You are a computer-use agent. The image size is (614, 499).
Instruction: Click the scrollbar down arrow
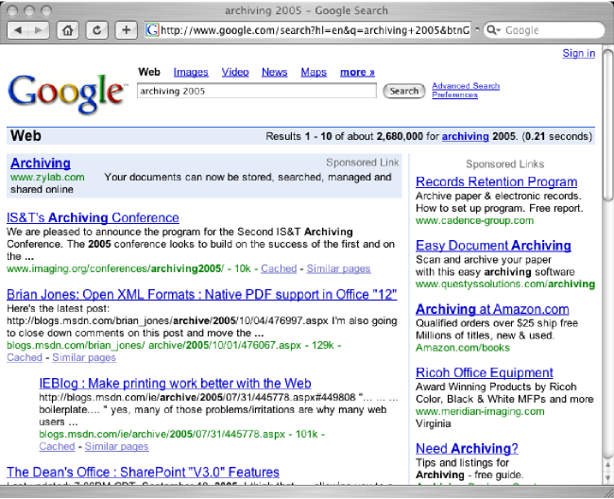pos(608,477)
